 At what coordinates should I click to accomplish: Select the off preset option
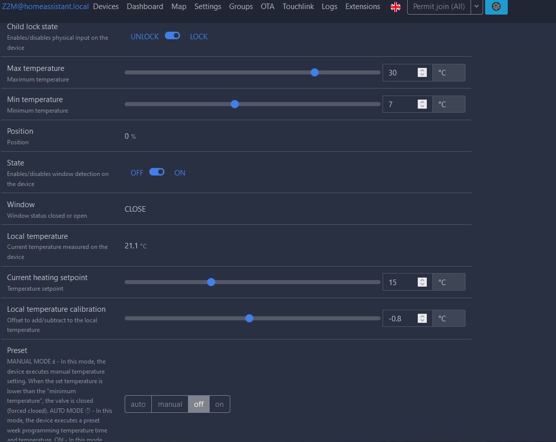click(x=199, y=404)
